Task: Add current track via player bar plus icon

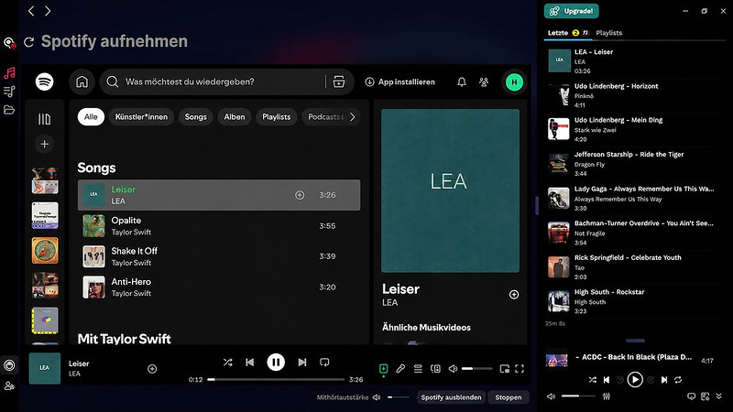Action: pyautogui.click(x=152, y=369)
